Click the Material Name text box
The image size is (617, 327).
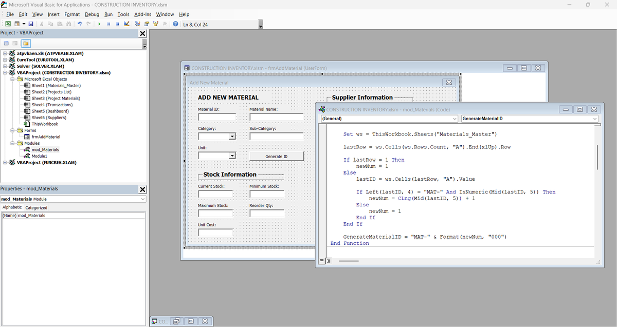277,117
